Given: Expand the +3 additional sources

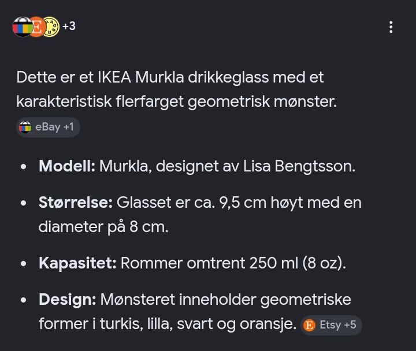Looking at the screenshot, I should click(69, 26).
